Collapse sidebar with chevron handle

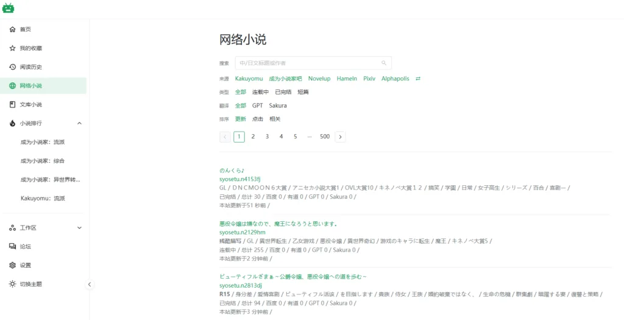(90, 285)
